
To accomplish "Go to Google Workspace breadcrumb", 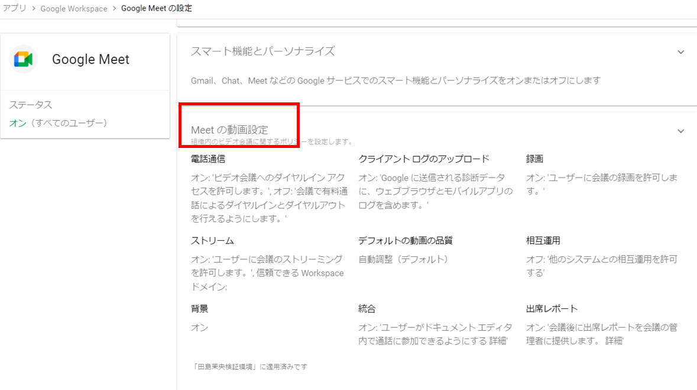I will tap(74, 8).
